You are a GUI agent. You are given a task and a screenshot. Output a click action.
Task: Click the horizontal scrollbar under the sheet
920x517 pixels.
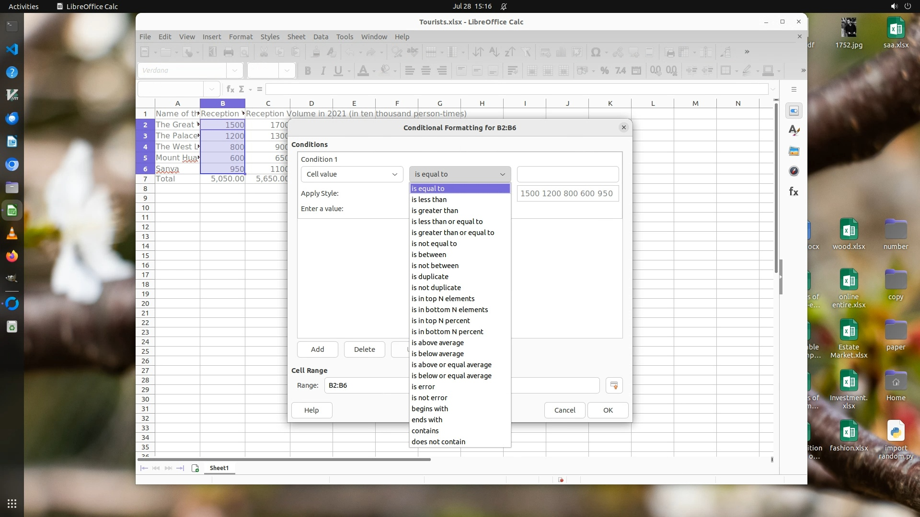(284, 460)
